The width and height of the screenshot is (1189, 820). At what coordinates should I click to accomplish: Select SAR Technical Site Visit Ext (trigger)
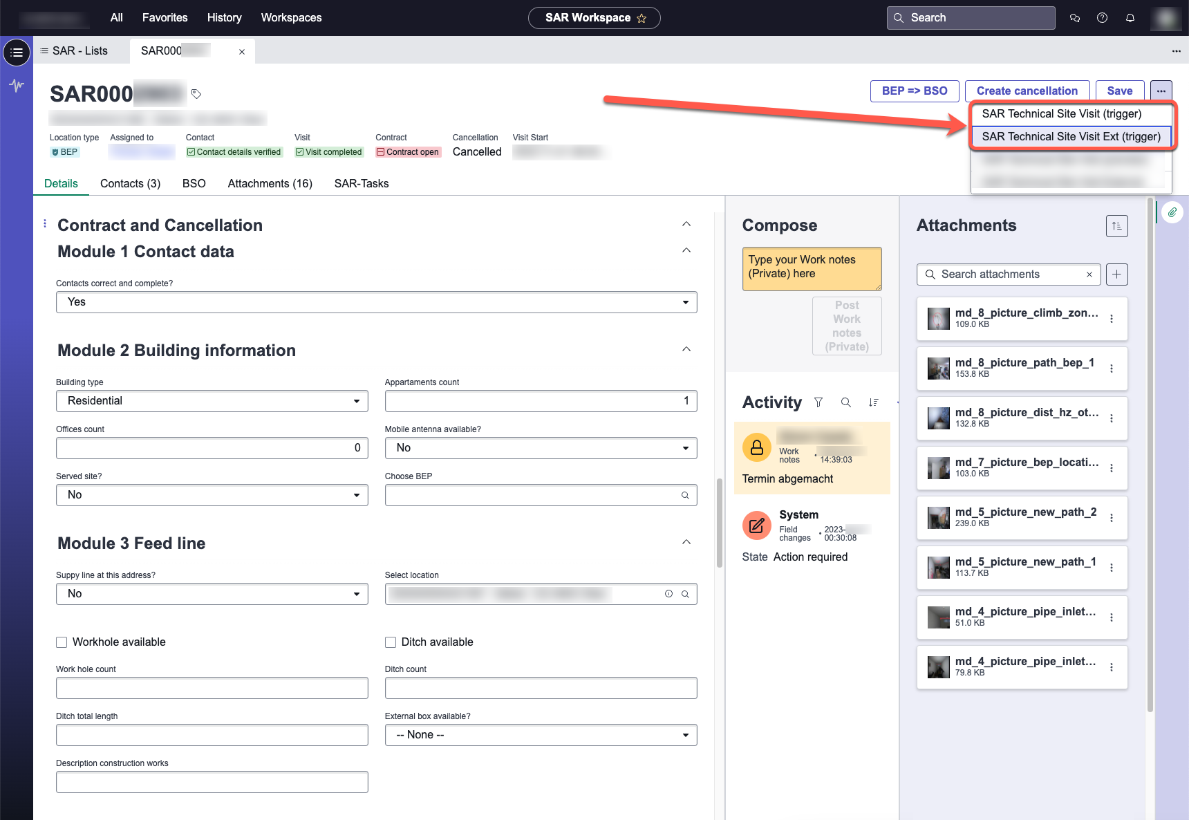pyautogui.click(x=1071, y=137)
